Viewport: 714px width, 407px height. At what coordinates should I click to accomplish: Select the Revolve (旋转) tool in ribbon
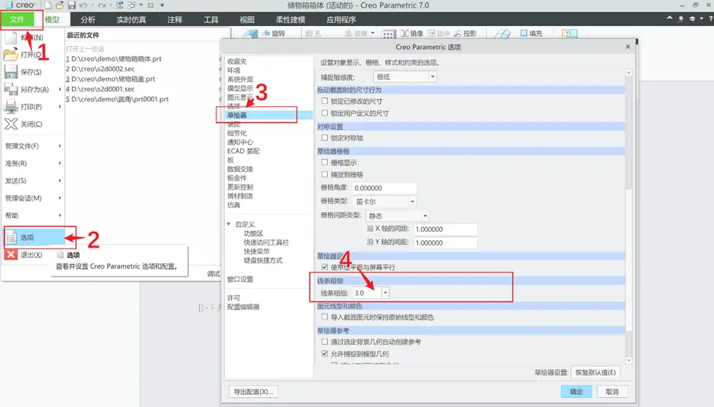[273, 33]
